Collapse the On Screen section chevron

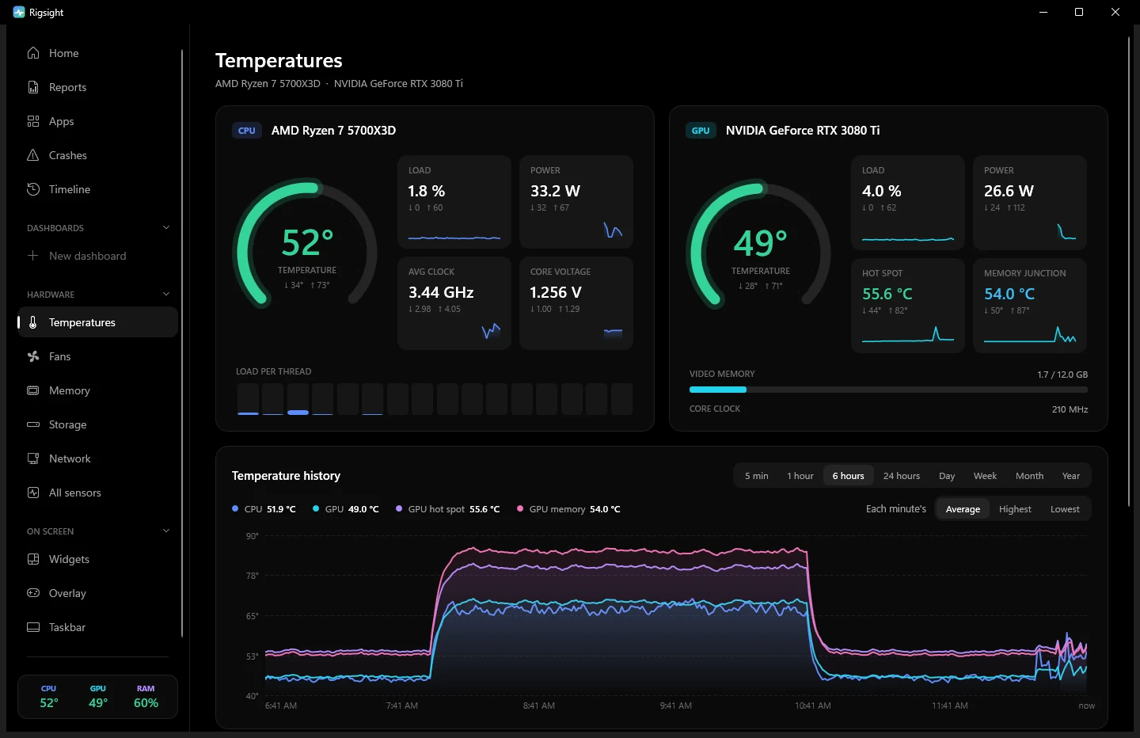coord(166,531)
